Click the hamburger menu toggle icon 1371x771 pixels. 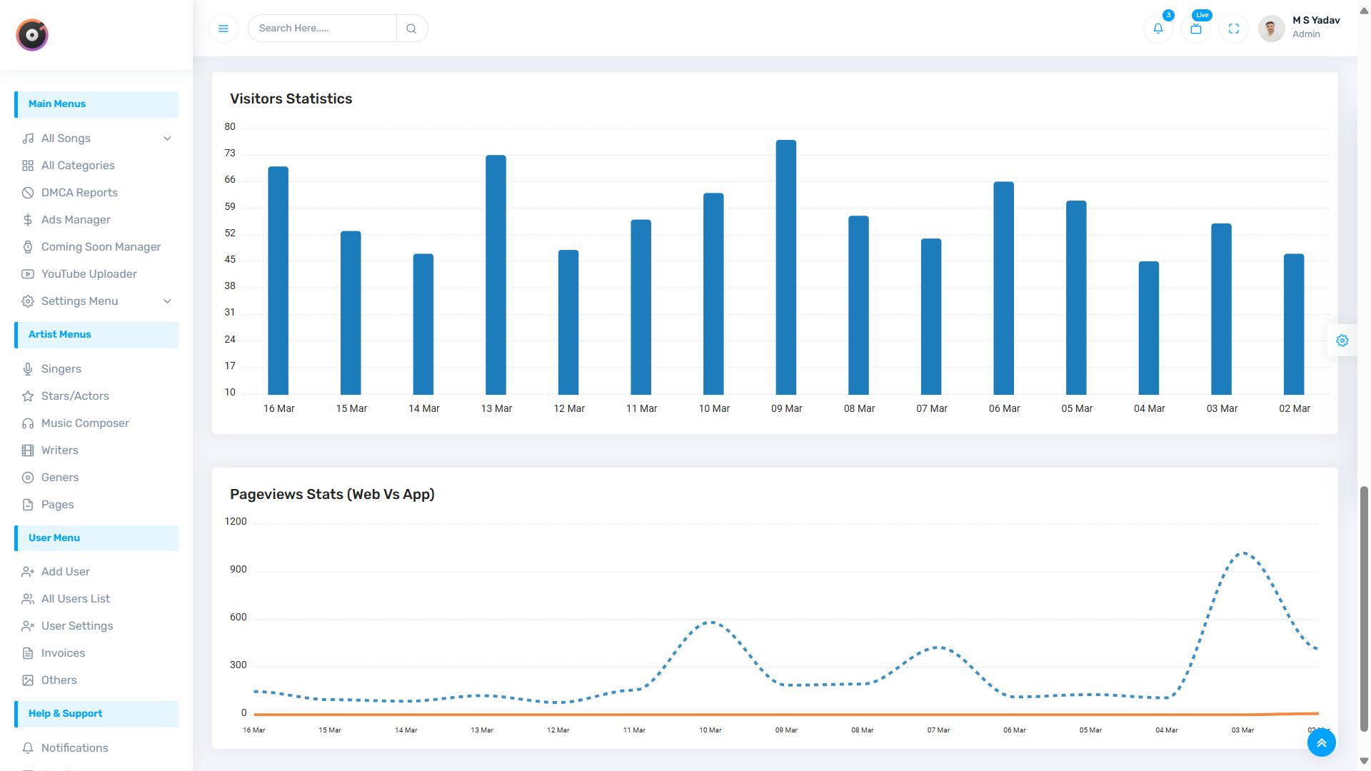point(224,29)
